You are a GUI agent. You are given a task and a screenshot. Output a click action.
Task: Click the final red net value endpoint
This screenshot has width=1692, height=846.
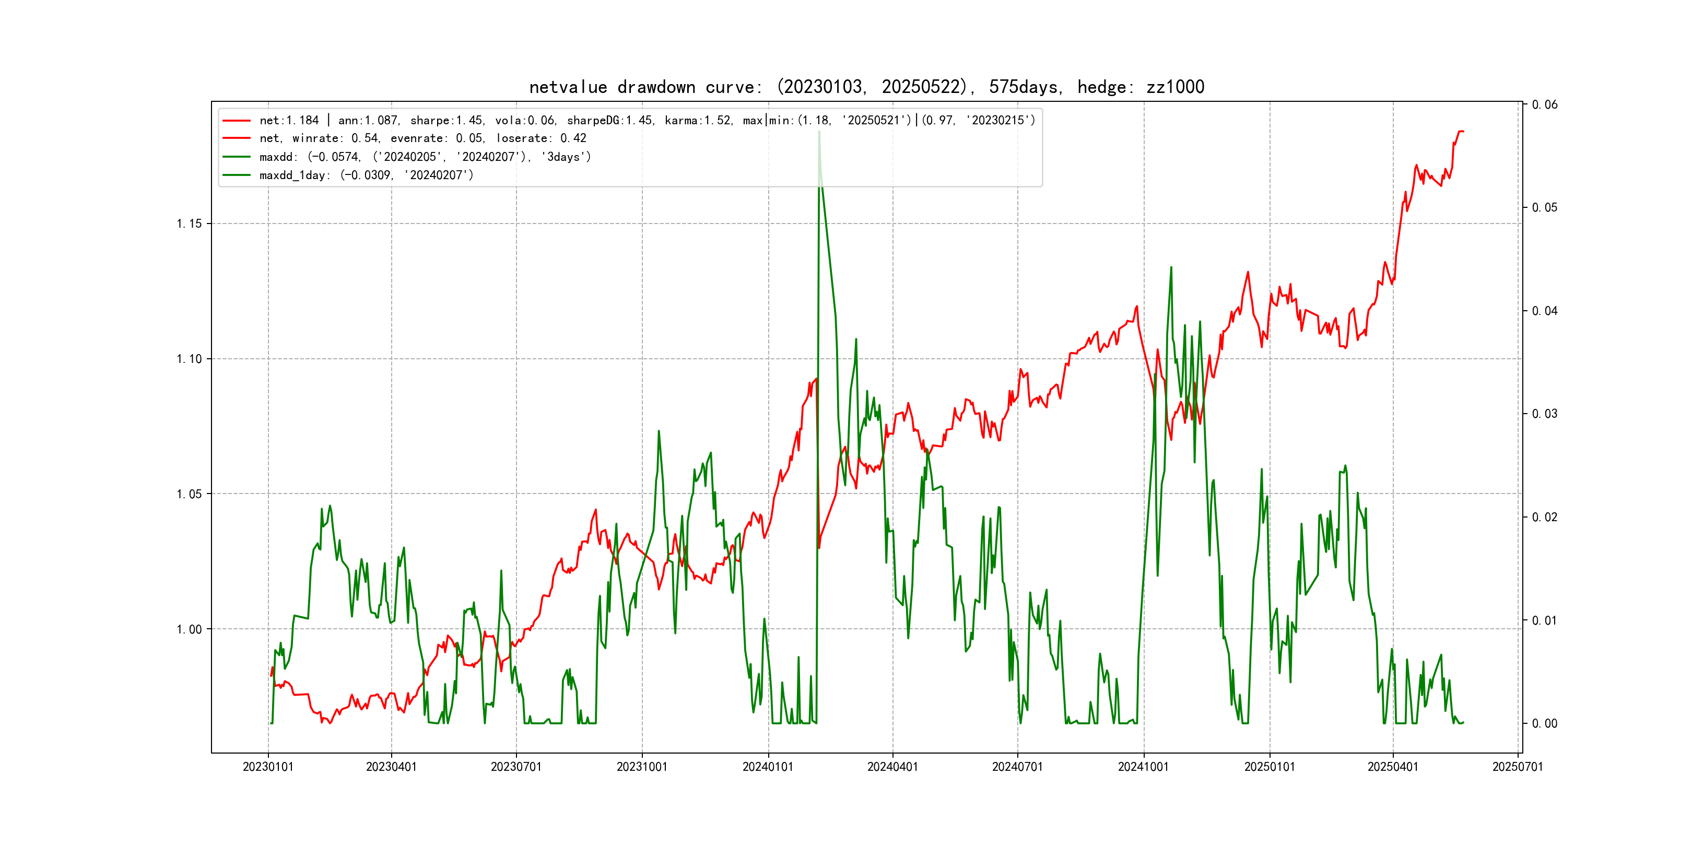click(1463, 132)
